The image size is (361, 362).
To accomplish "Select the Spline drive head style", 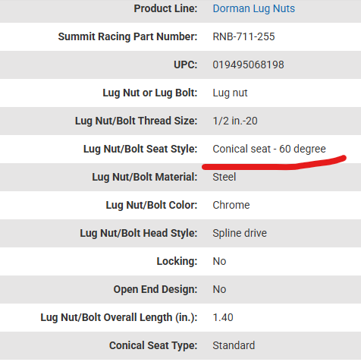I will [240, 233].
